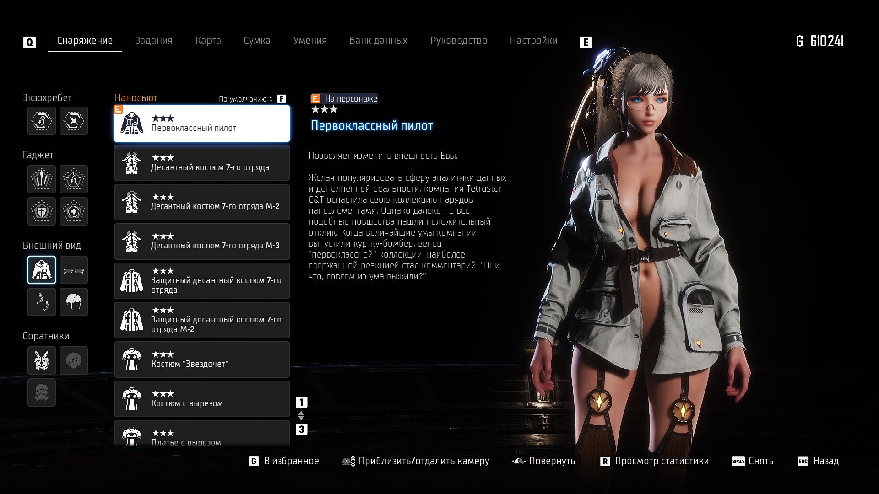Select Платье с вырезом outfit
Screen dimensions: 879x494
tap(202, 434)
